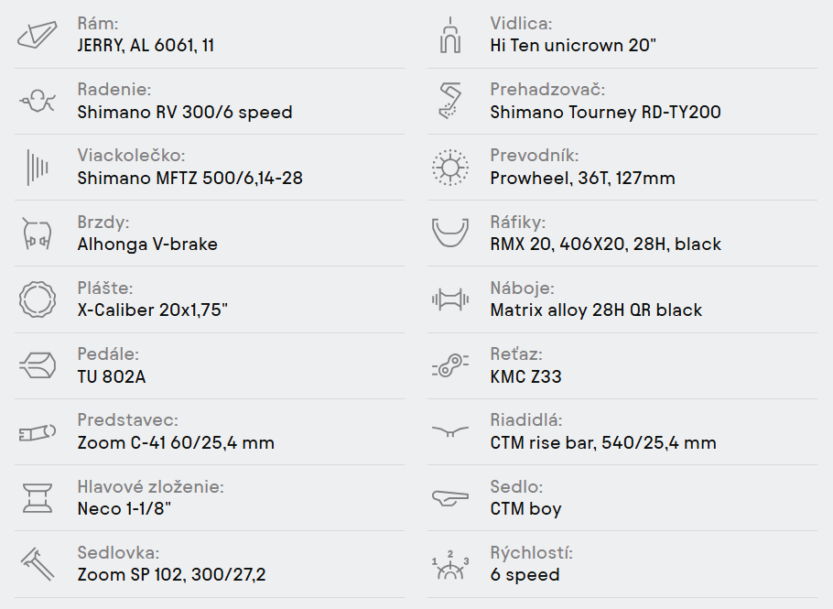
Task: Click the hub icon beside Náboje
Action: coord(450,299)
